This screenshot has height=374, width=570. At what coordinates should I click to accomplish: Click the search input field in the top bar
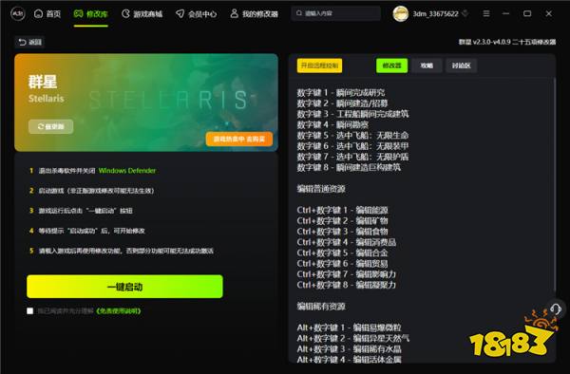(x=336, y=13)
